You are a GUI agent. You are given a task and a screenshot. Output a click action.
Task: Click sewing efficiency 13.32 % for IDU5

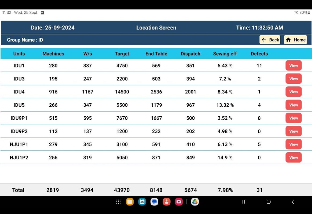225,105
